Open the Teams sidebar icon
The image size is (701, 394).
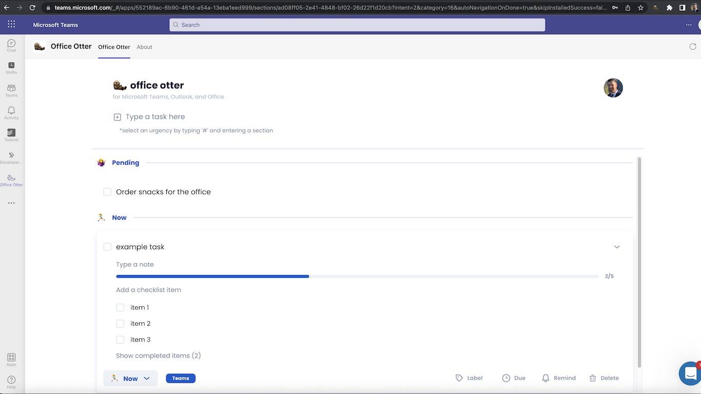coord(11,90)
